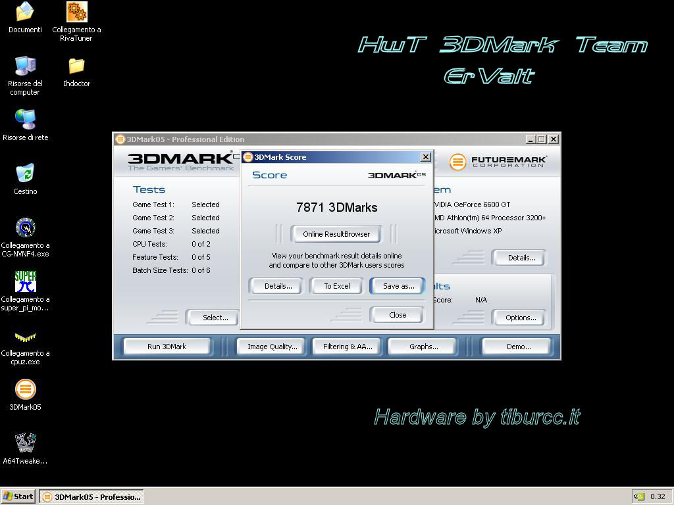Click the NVIDIA tray icon
674x505 pixels.
point(639,496)
